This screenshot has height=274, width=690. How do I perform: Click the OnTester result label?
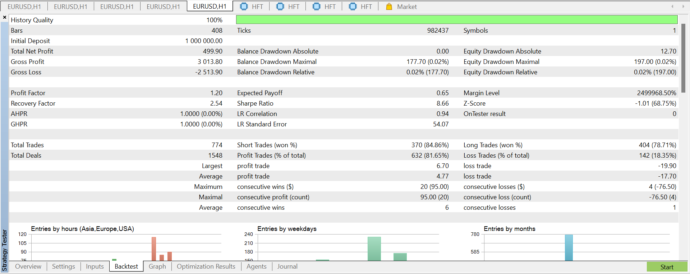click(x=484, y=114)
